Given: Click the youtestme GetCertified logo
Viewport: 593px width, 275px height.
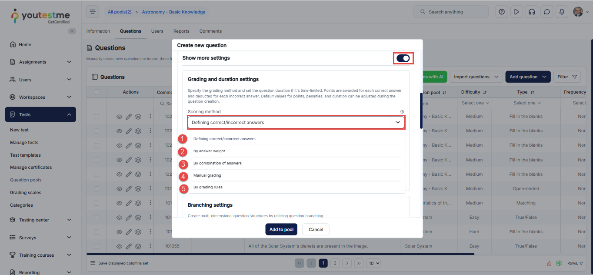Looking at the screenshot, I should [x=40, y=16].
